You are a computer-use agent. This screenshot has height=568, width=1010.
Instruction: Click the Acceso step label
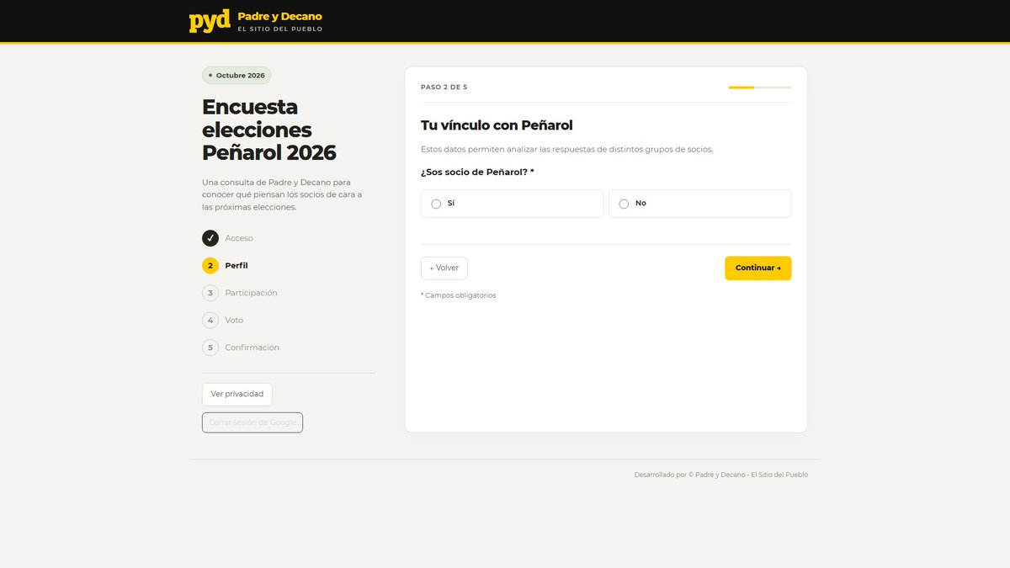pos(239,238)
